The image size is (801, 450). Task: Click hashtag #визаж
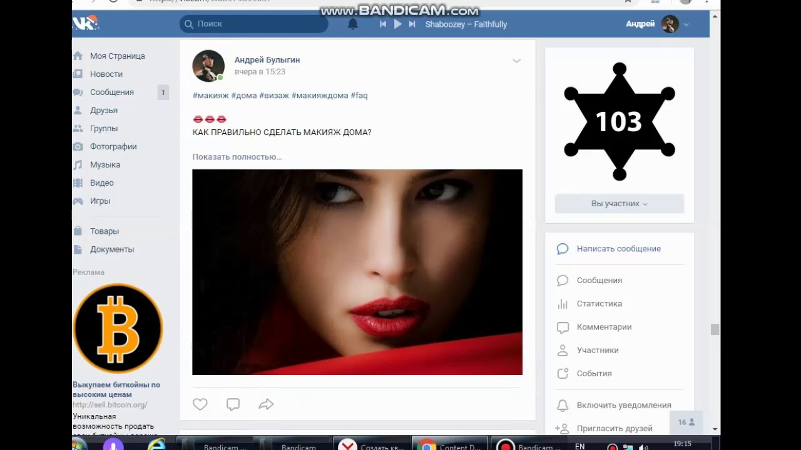tap(274, 96)
